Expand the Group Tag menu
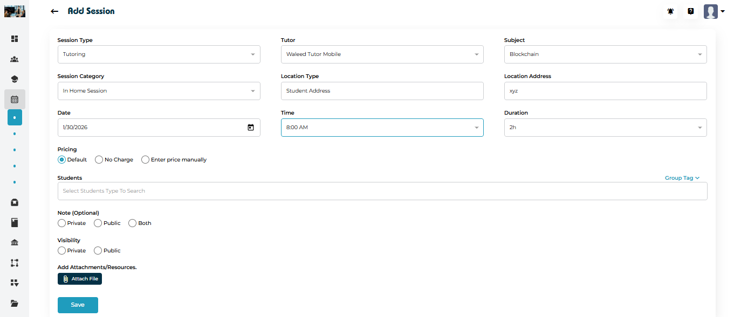Screen dimensions: 734x317 pyautogui.click(x=682, y=178)
